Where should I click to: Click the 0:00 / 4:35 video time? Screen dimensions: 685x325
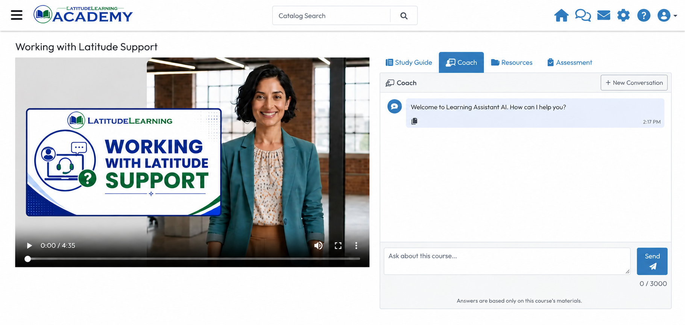[x=58, y=246]
